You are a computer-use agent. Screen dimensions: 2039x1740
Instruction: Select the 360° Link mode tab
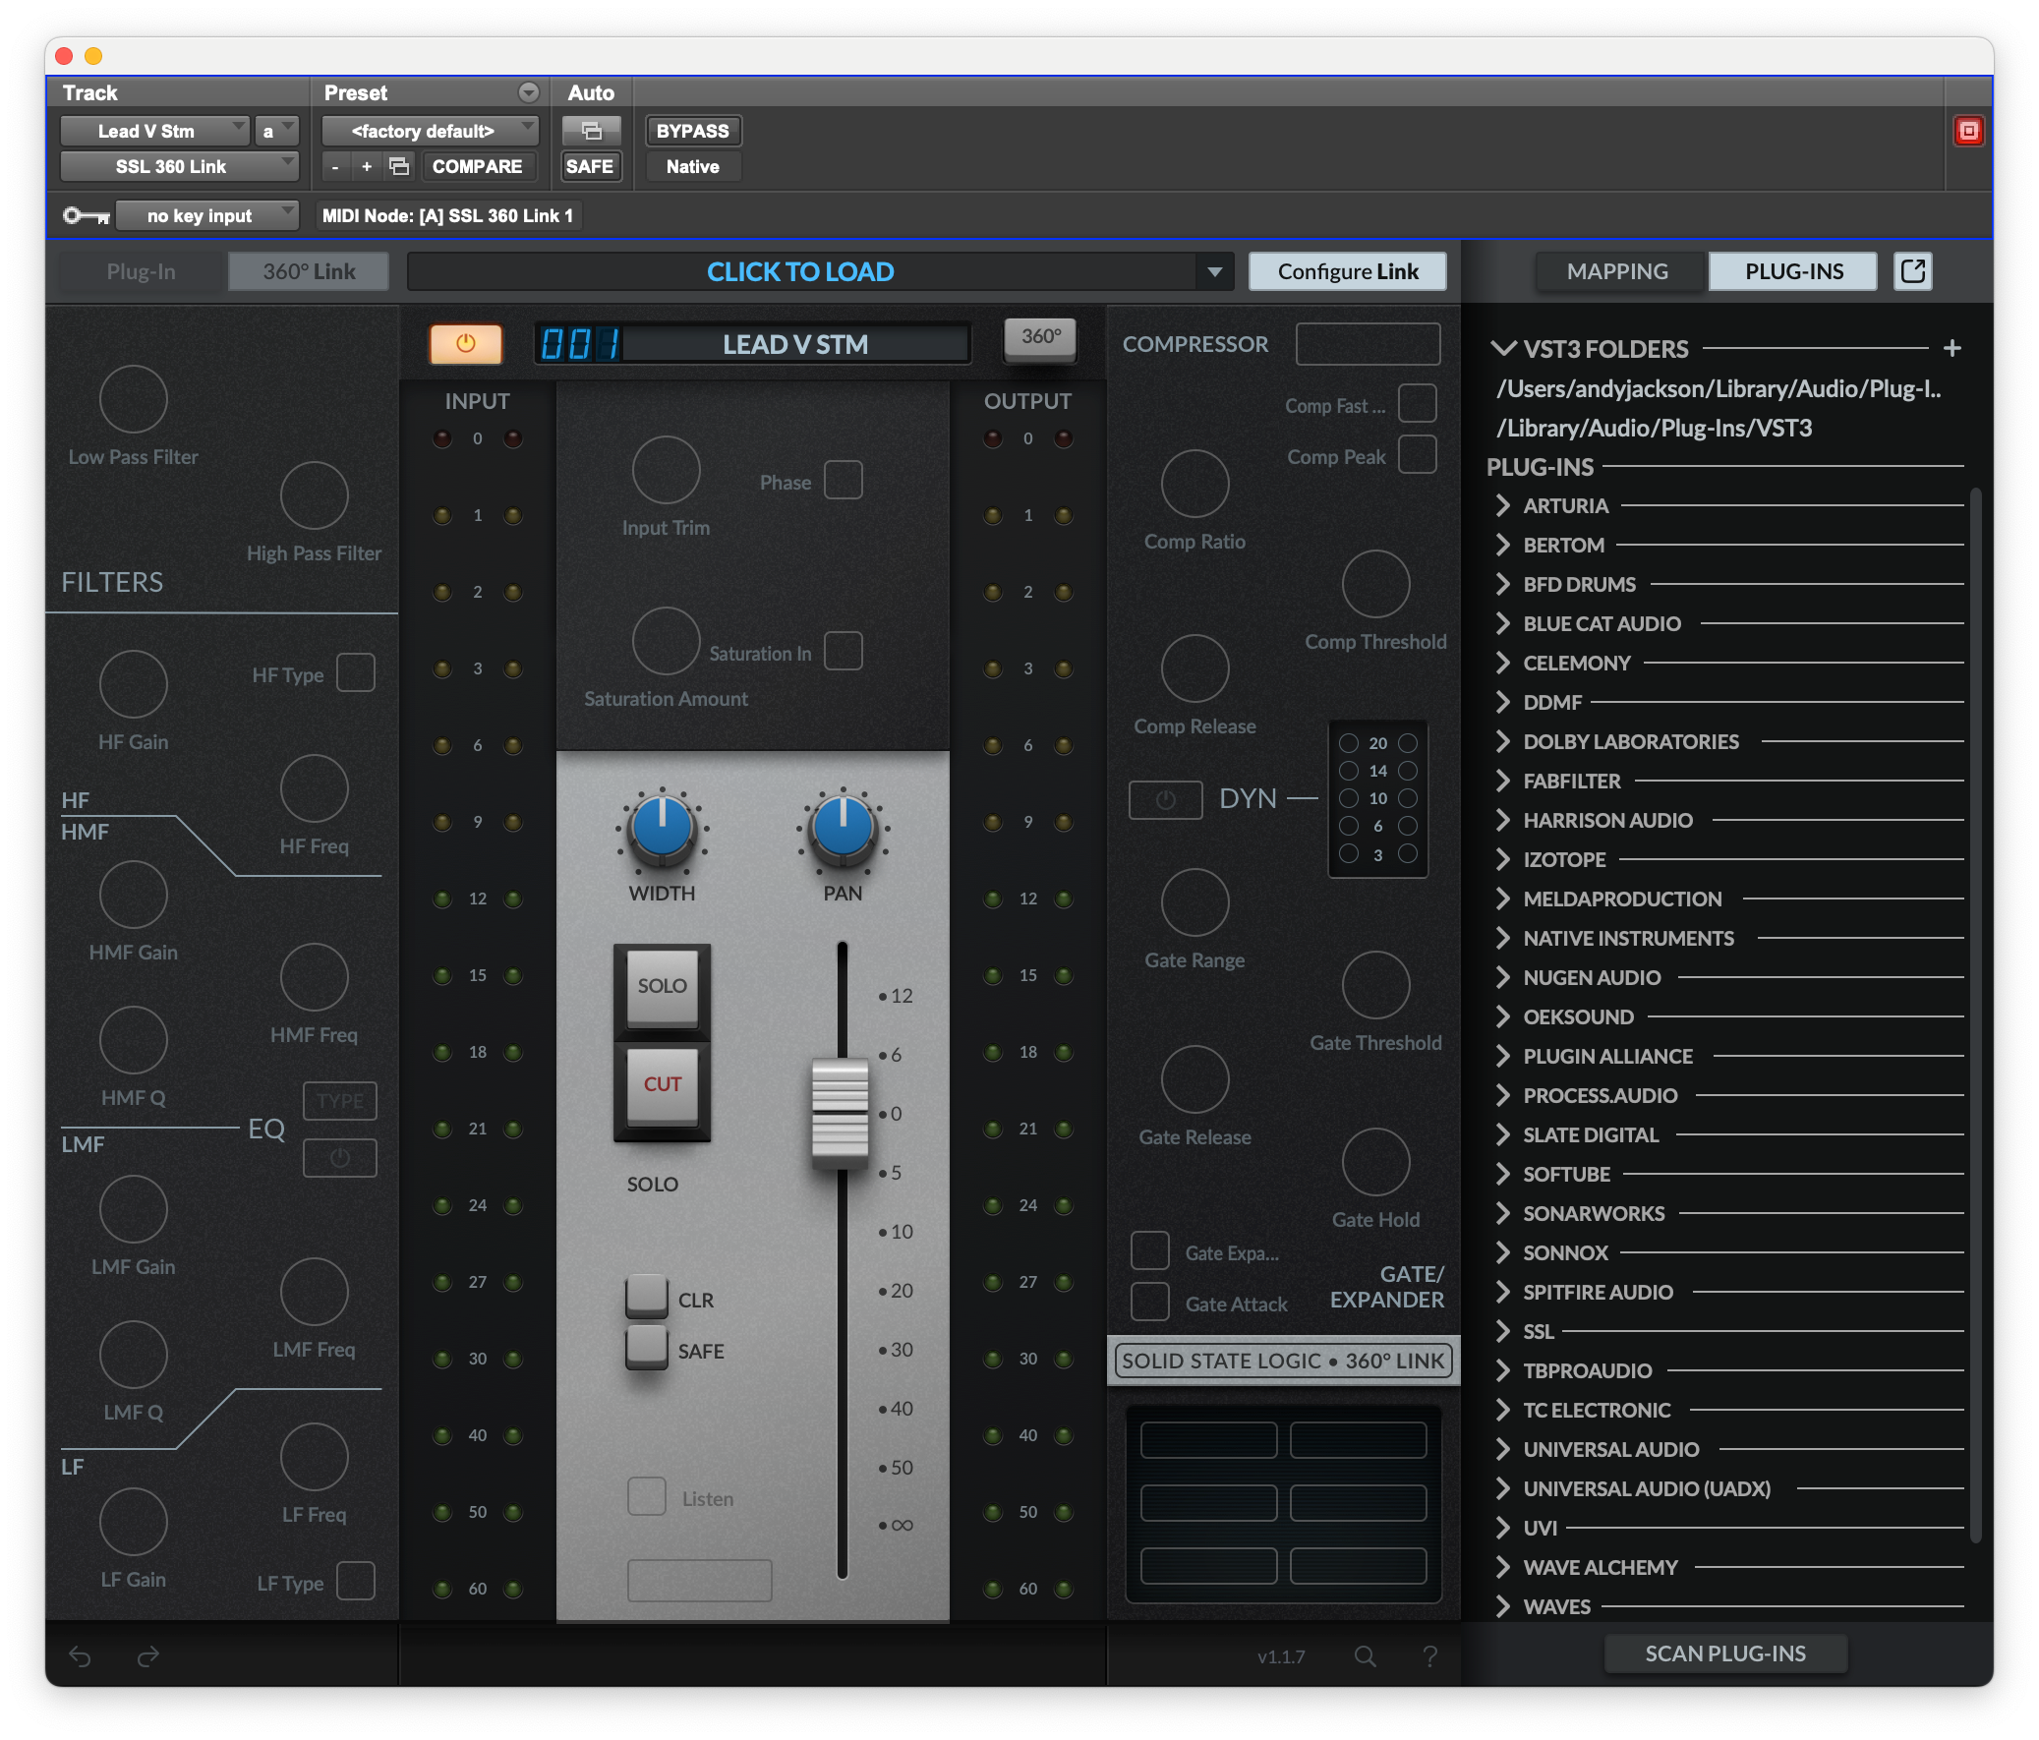308,271
